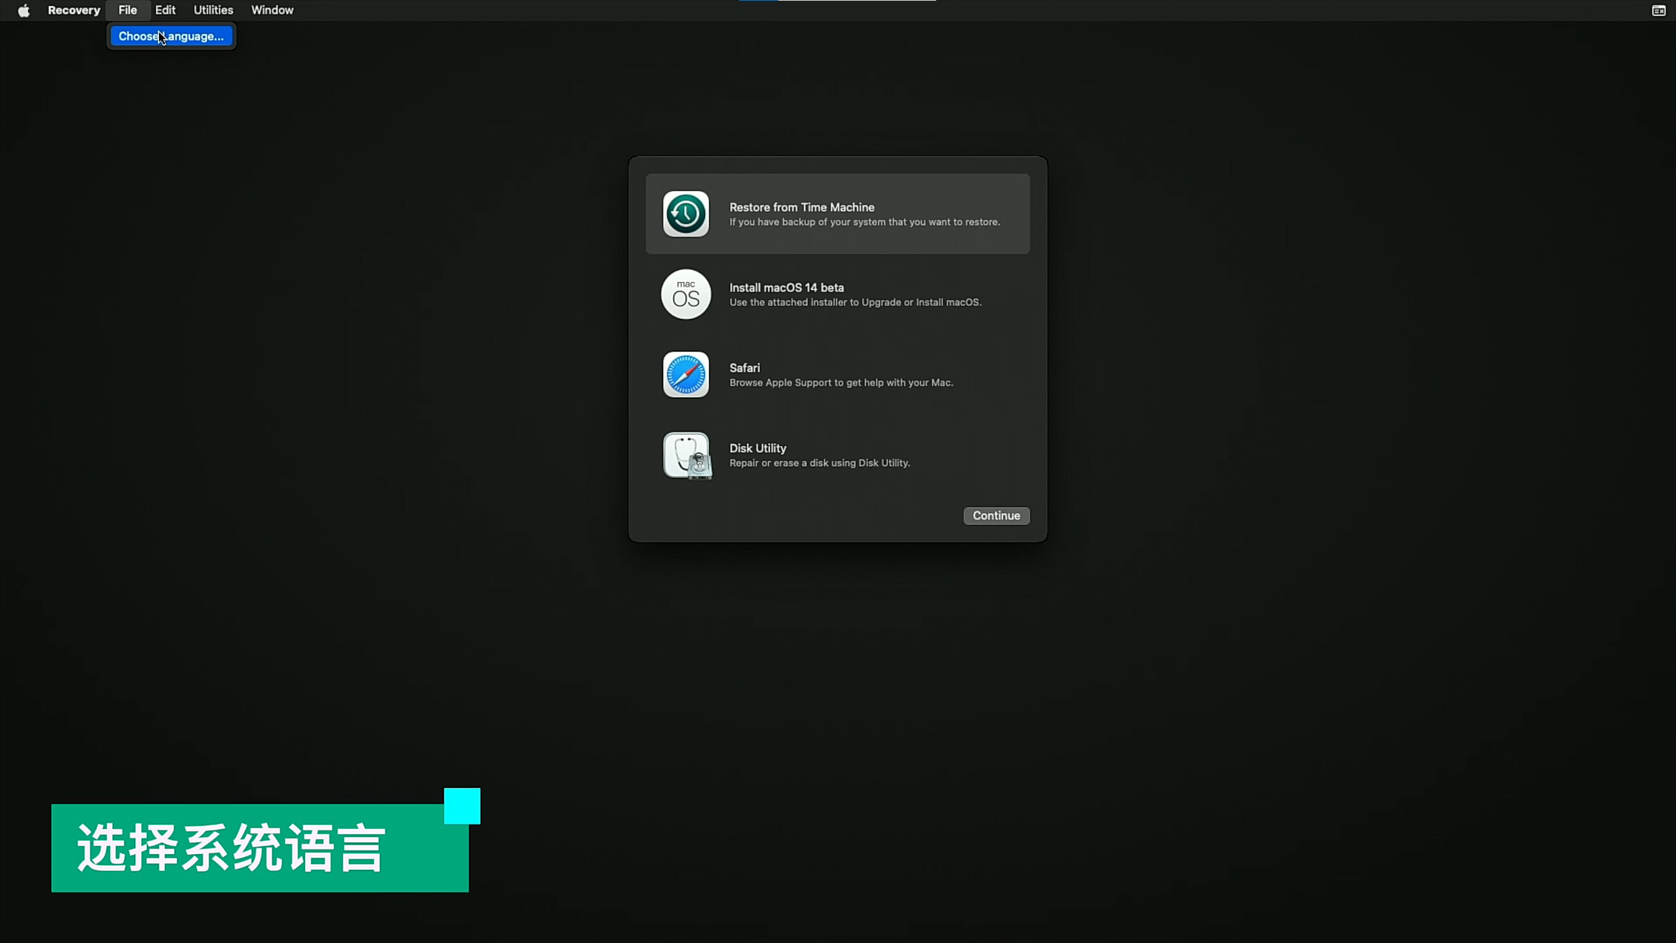
Task: Click the macOS installer icon
Action: point(685,294)
